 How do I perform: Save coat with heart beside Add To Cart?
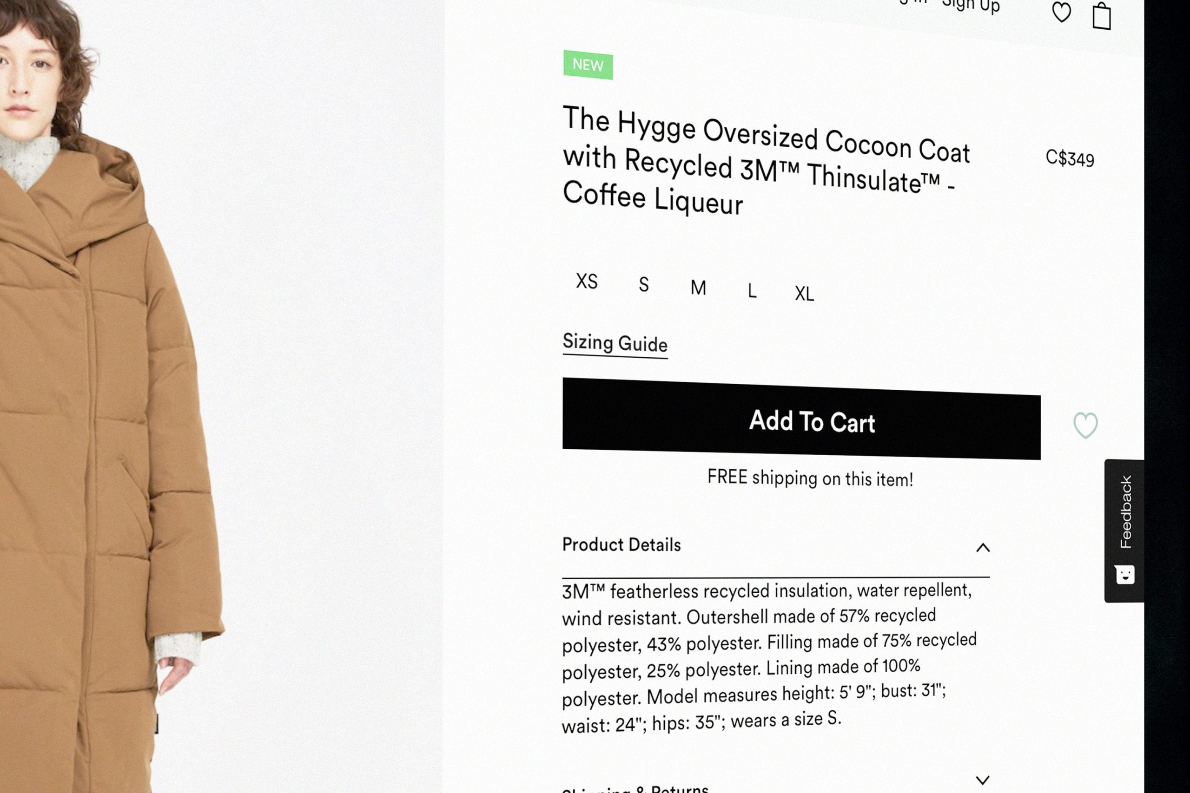click(1086, 426)
